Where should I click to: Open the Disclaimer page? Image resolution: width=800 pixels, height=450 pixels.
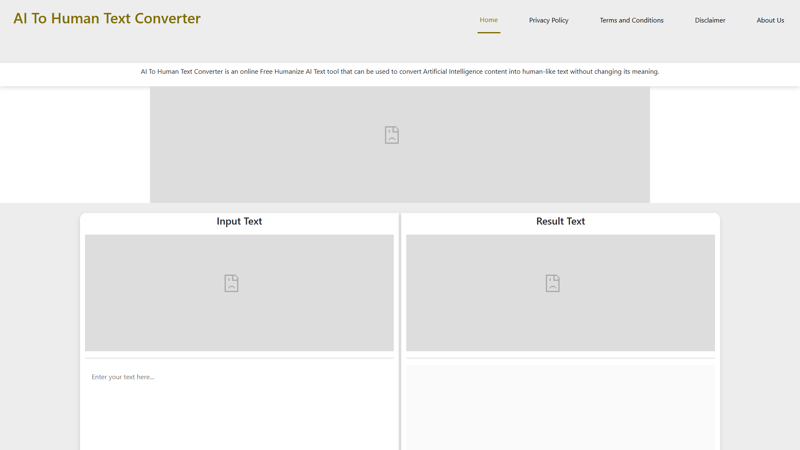(710, 20)
